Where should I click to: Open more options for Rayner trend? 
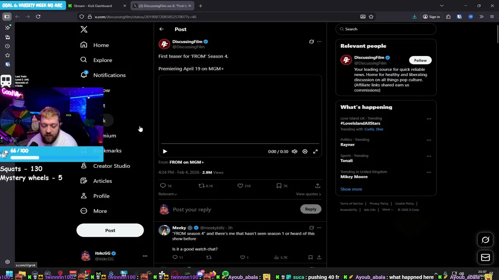pos(429,140)
